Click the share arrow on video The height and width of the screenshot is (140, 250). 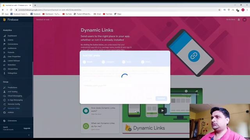[196, 91]
